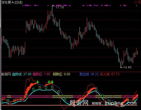The height and width of the screenshot is (110, 141).
Task: Click the red diamond icon at top-right
Action: (136, 2)
